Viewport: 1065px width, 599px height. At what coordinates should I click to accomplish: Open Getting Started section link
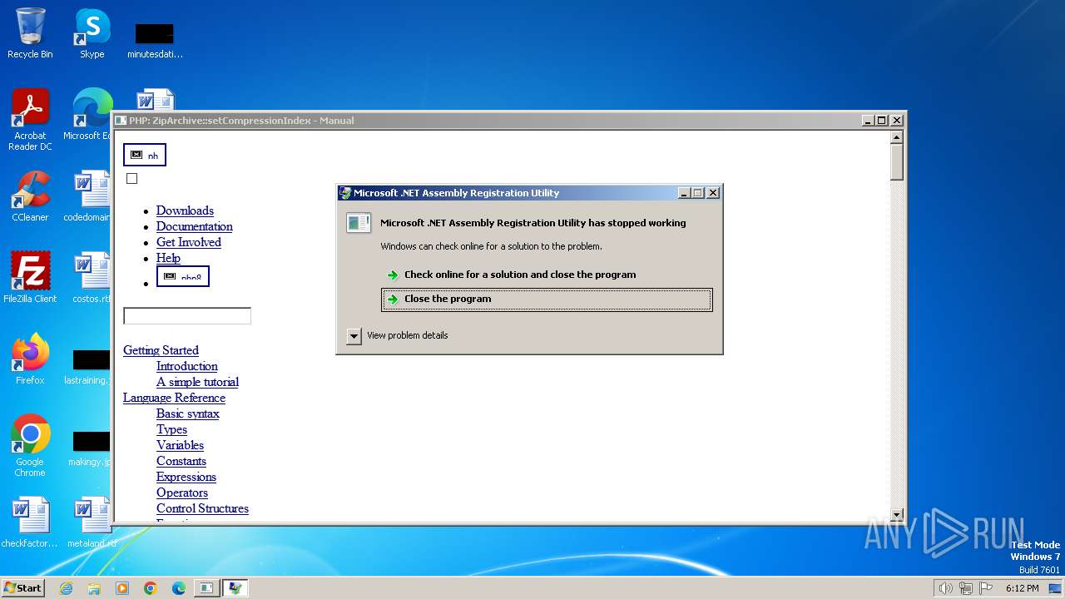coord(161,350)
